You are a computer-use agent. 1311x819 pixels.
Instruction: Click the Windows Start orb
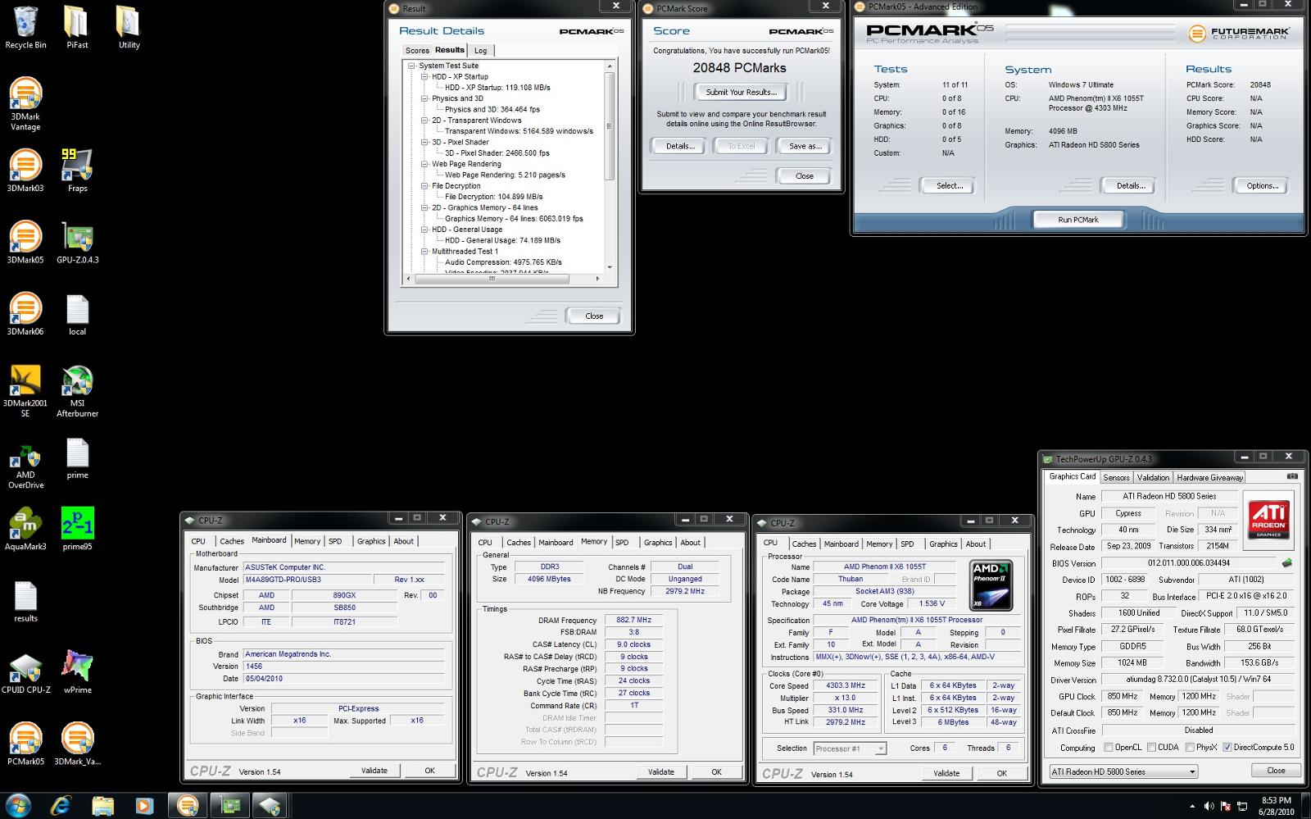18,806
